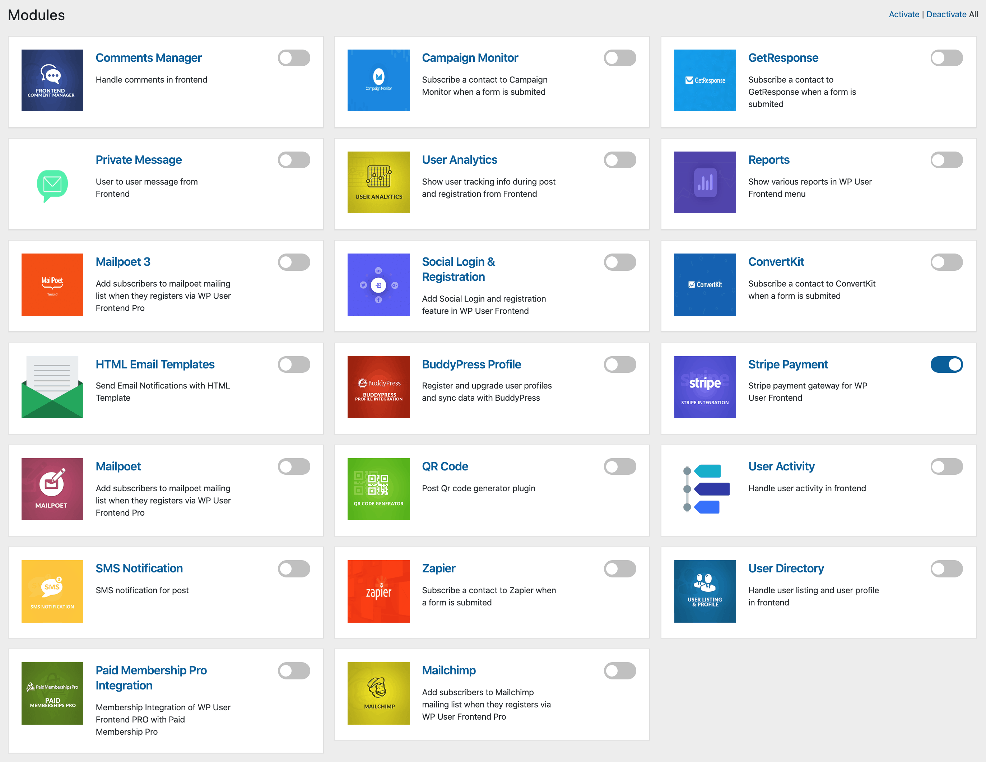The height and width of the screenshot is (762, 986).
Task: Open the Social Login & Registration title
Action: pos(459,269)
